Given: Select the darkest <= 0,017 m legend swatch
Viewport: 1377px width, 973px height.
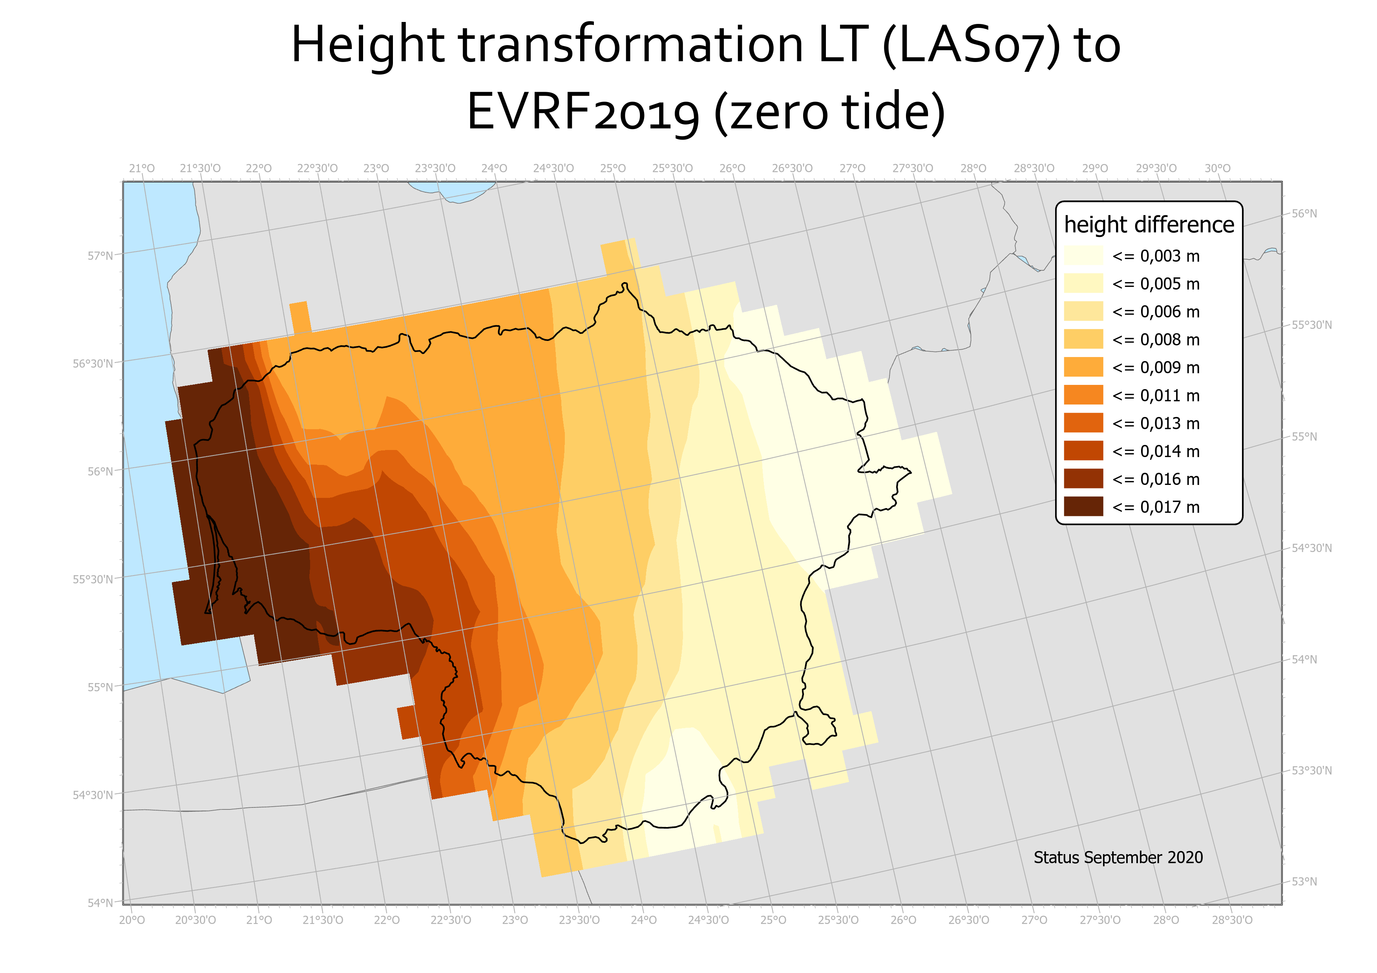Looking at the screenshot, I should point(1083,506).
